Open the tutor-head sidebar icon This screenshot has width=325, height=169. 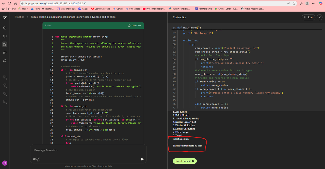pos(5,52)
